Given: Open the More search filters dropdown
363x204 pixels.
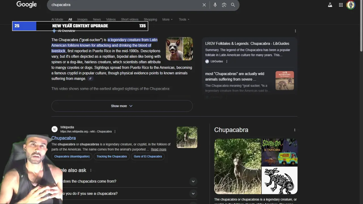Looking at the screenshot, I should (168, 20).
